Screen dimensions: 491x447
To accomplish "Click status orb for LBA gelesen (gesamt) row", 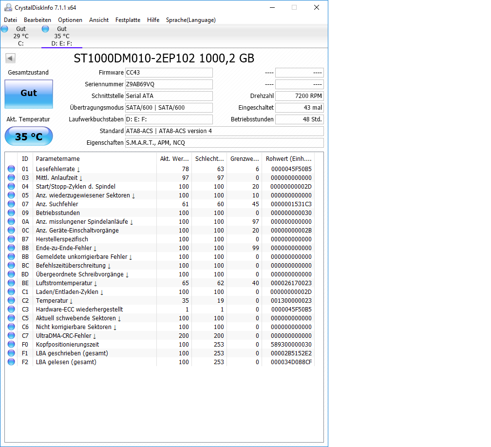I will (x=11, y=362).
